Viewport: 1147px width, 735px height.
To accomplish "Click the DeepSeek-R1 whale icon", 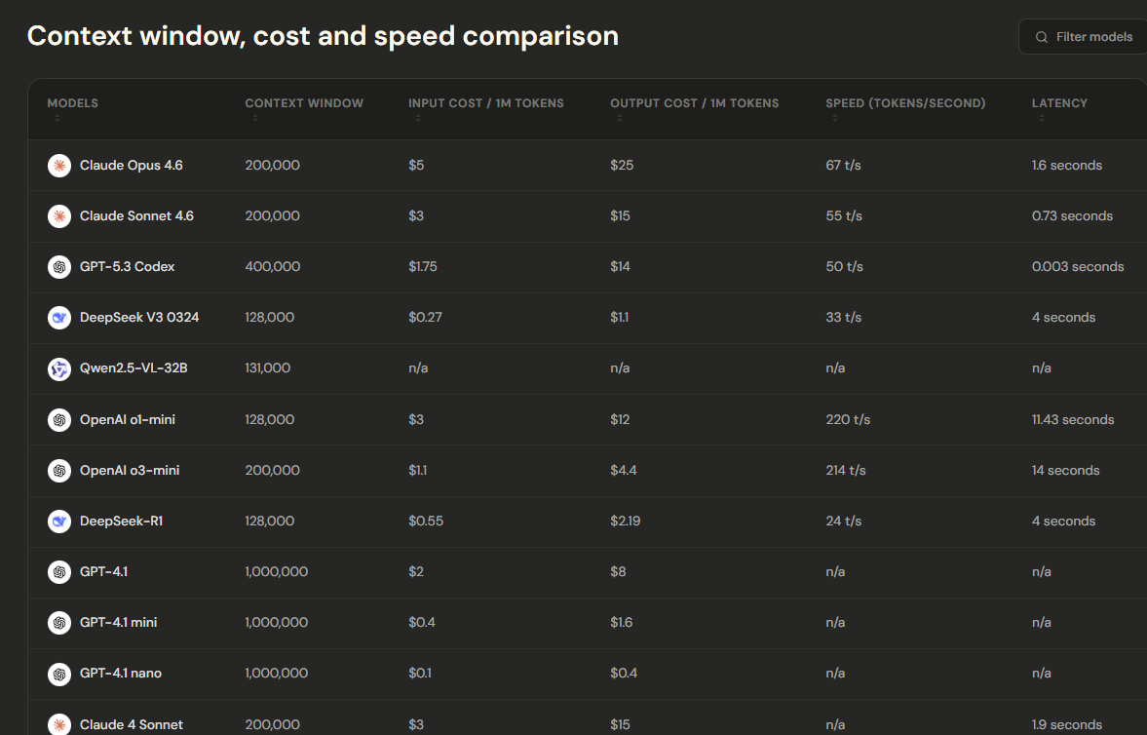I will tap(59, 522).
